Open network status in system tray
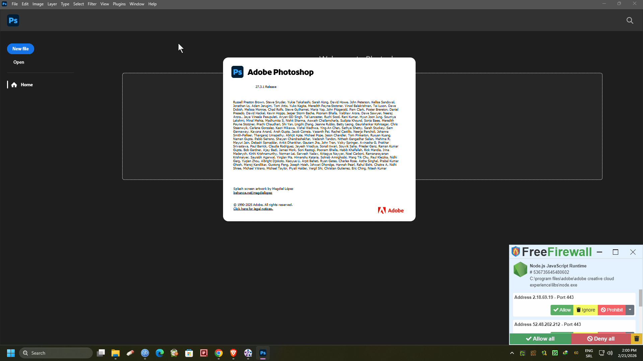The height and width of the screenshot is (361, 643). (x=601, y=353)
